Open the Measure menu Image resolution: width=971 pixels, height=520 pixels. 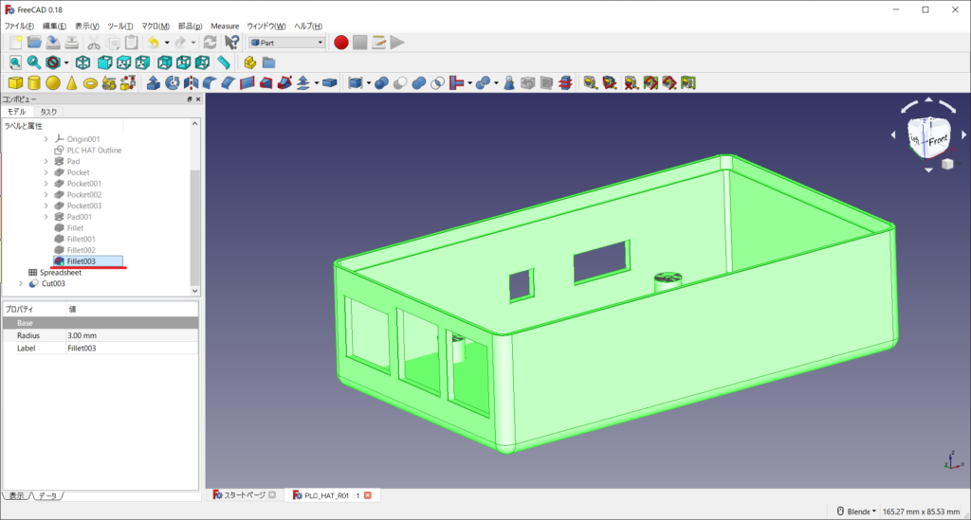(225, 26)
